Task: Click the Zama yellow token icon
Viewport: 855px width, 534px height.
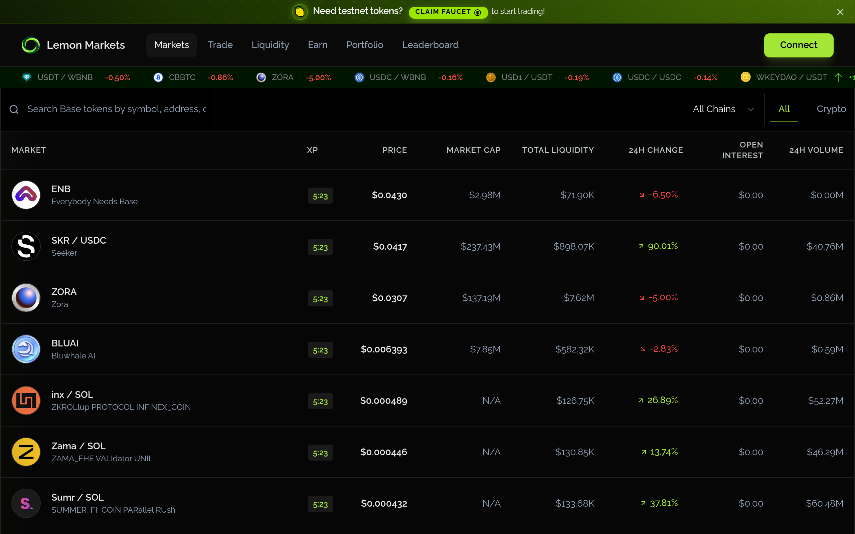Action: [26, 452]
